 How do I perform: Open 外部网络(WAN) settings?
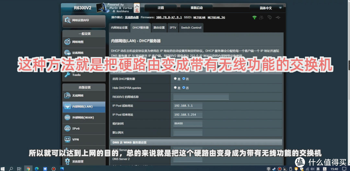(x=84, y=118)
